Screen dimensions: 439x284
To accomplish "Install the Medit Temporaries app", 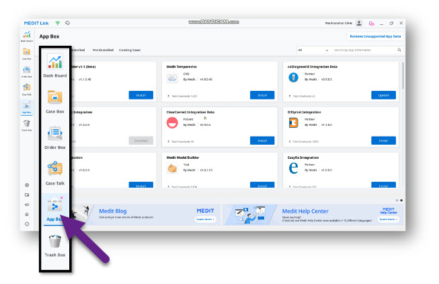I will (262, 95).
